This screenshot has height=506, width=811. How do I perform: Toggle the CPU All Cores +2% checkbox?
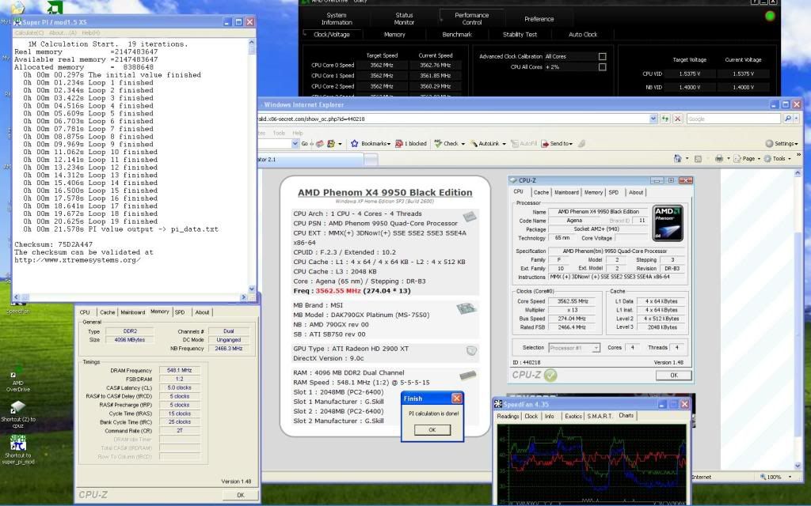(x=602, y=66)
